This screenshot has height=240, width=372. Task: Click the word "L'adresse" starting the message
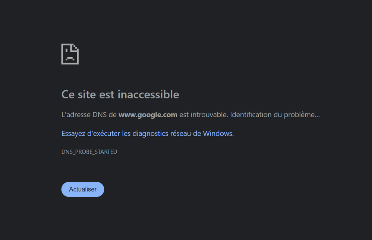76,115
